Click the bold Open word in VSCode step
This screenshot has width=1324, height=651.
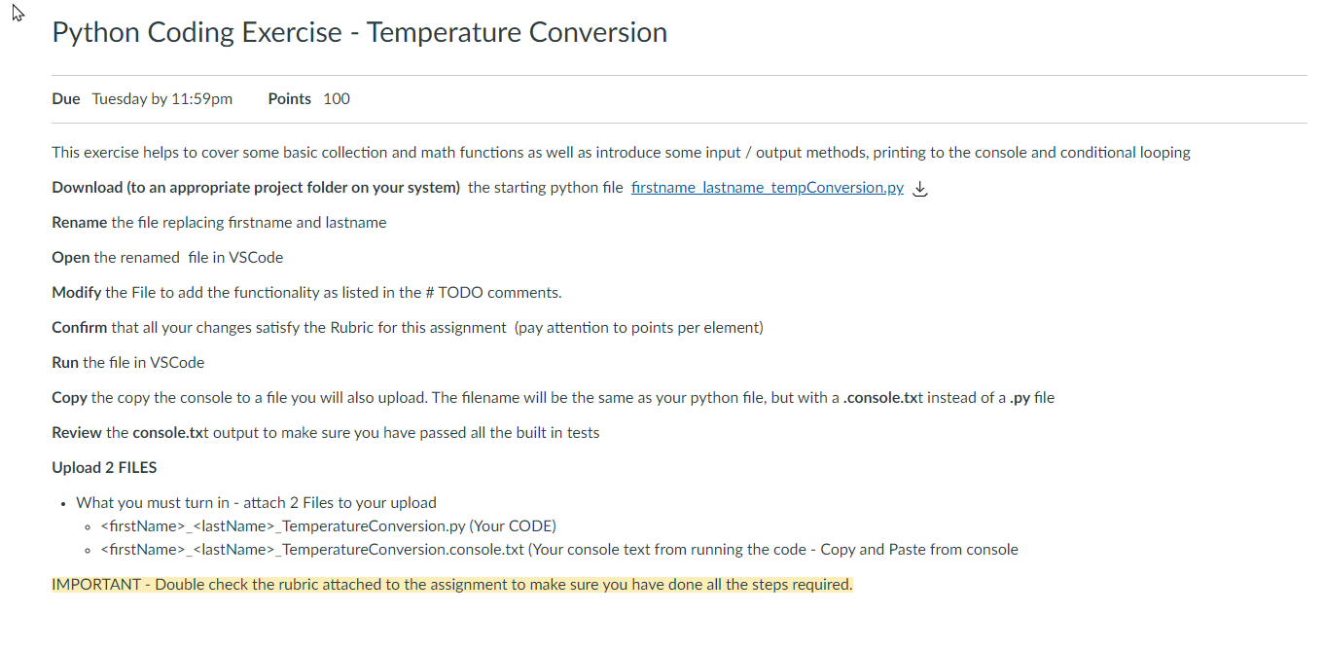pos(71,258)
